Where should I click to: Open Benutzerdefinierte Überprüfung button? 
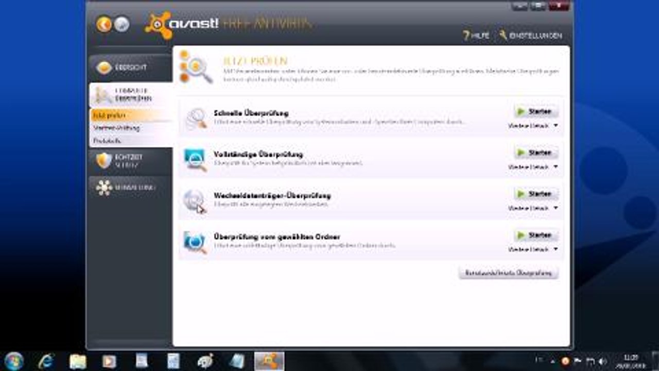(508, 273)
